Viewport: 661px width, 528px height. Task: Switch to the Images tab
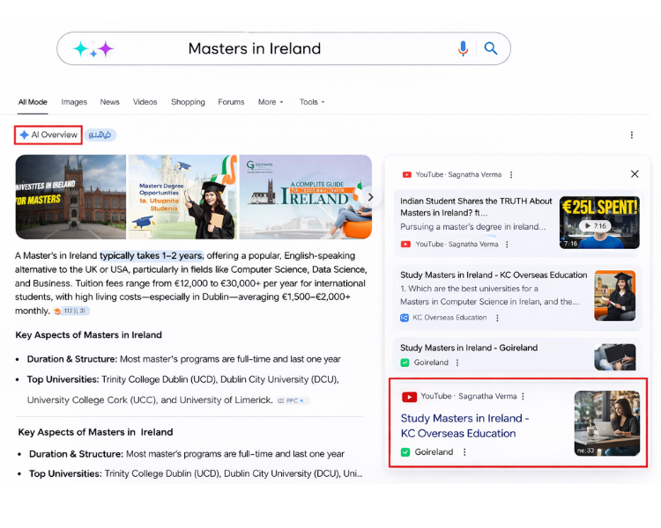click(74, 102)
